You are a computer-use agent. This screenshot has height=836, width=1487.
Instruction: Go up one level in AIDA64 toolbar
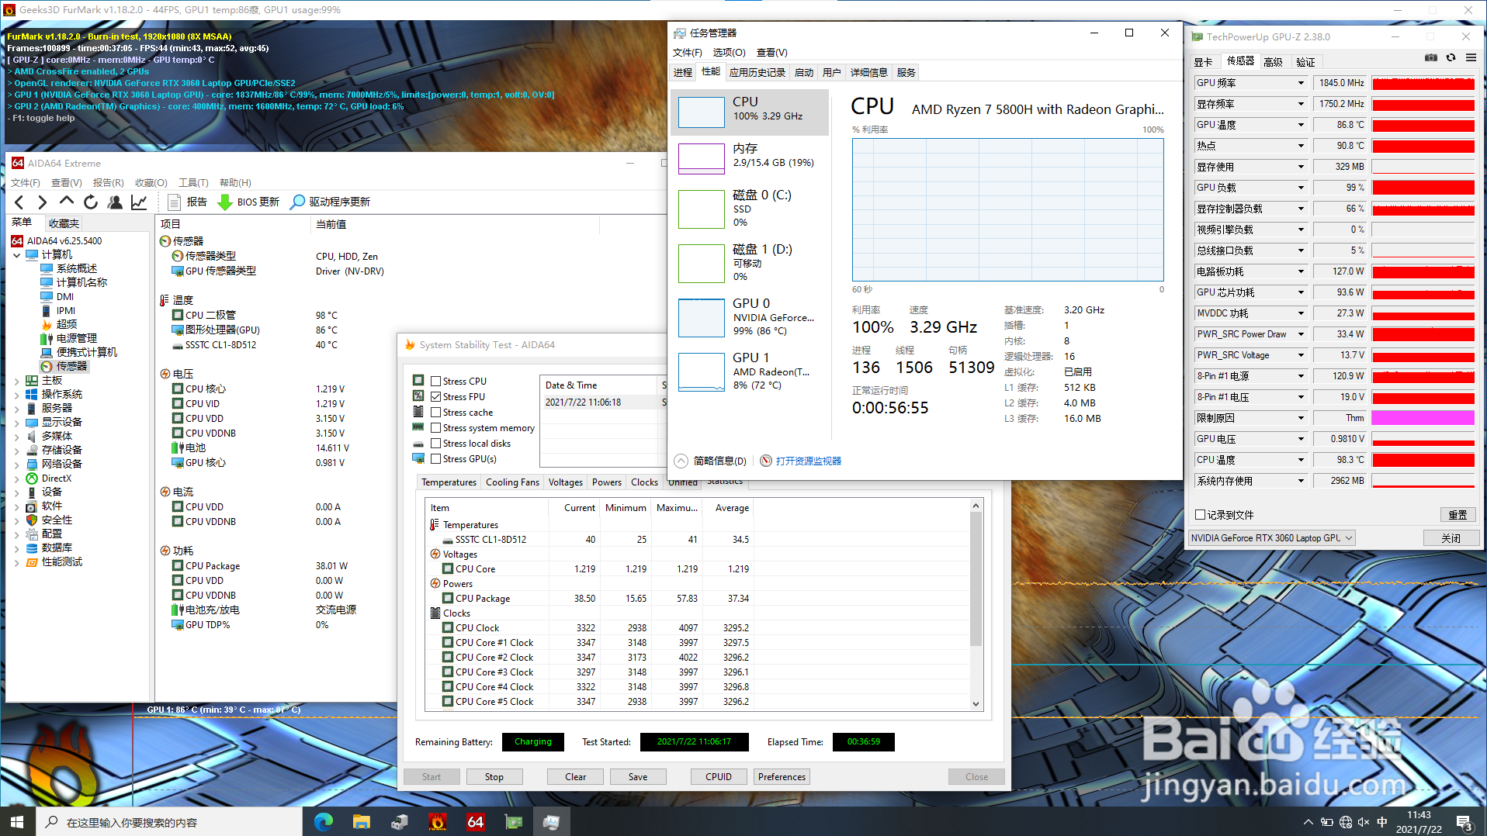coord(67,202)
